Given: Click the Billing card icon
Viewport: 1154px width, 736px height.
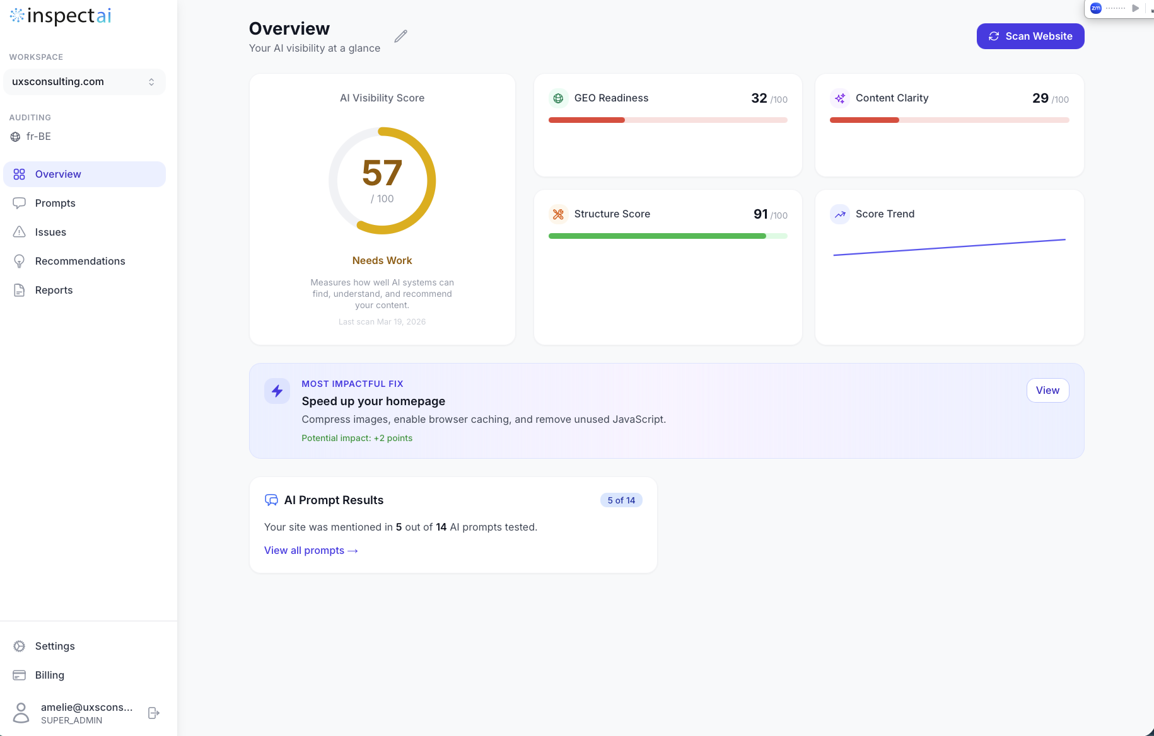Looking at the screenshot, I should (20, 676).
